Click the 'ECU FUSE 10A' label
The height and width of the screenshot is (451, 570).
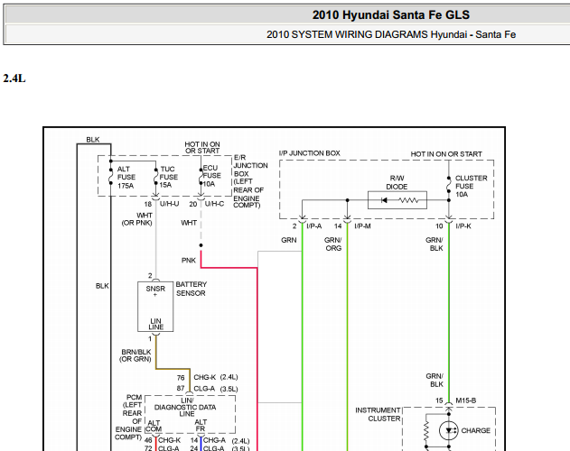point(211,176)
